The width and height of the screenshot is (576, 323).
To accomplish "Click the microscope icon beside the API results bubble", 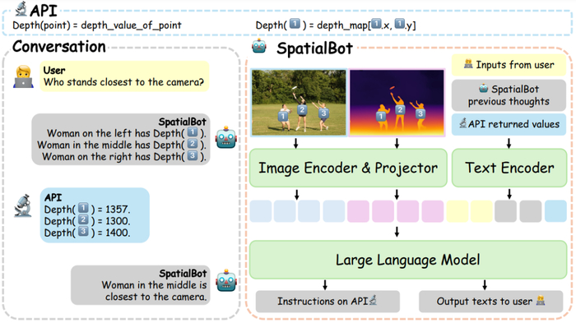I will pos(23,205).
